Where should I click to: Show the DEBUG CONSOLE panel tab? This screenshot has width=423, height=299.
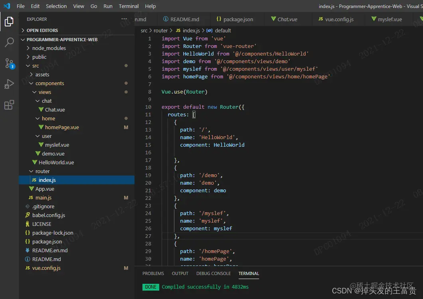pos(213,273)
